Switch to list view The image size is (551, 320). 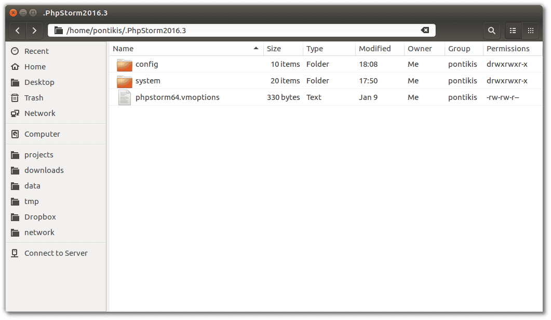click(x=513, y=31)
